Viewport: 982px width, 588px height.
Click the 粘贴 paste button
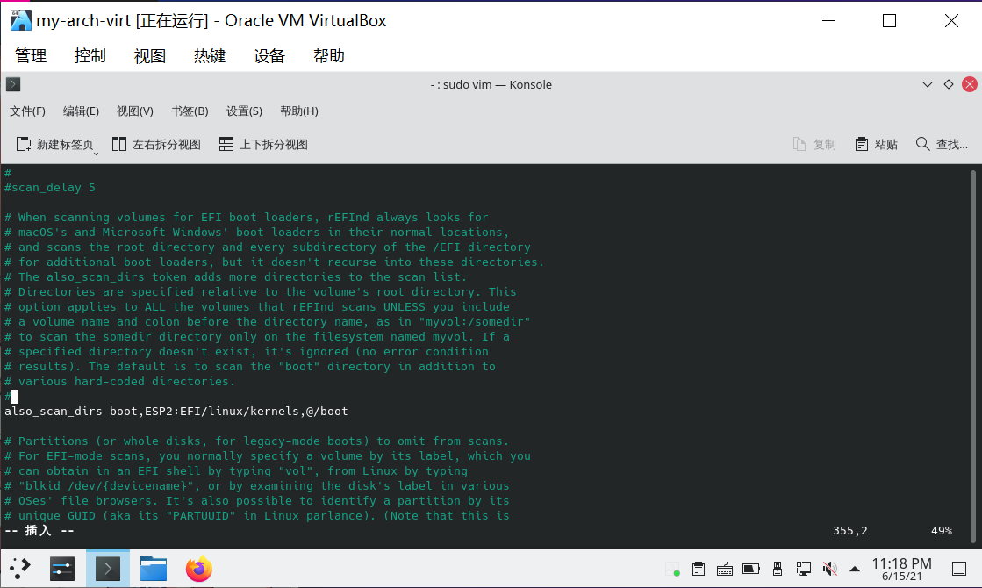coord(876,144)
